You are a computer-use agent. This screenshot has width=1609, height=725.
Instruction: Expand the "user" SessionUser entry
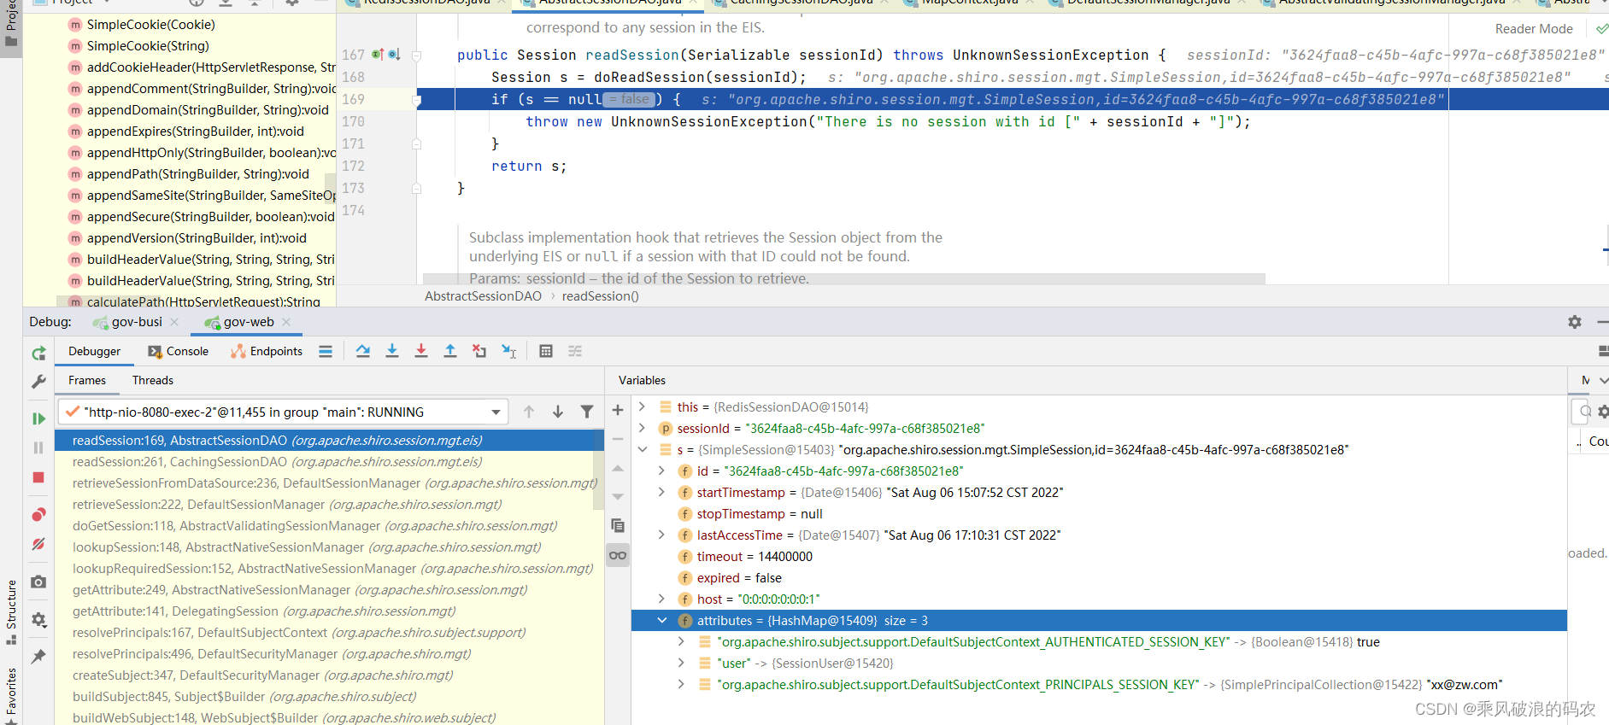point(681,663)
